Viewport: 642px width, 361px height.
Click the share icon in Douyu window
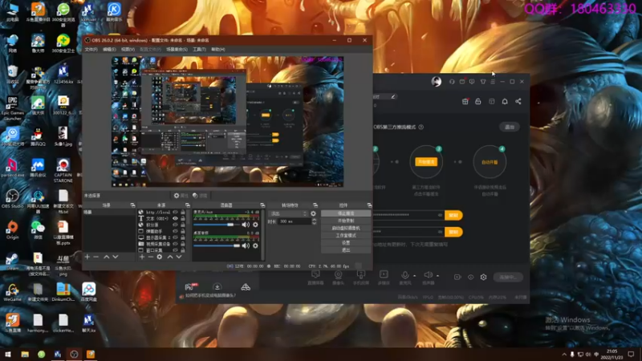tap(518, 102)
